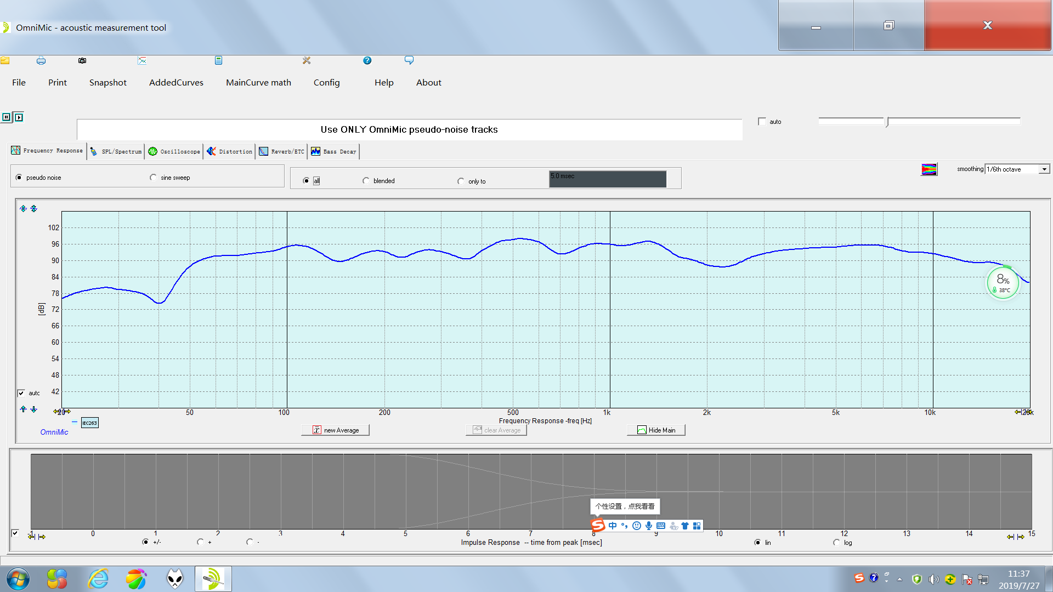This screenshot has height=592, width=1053.
Task: Toggle the impulse response panel checkbox
Action: click(15, 533)
